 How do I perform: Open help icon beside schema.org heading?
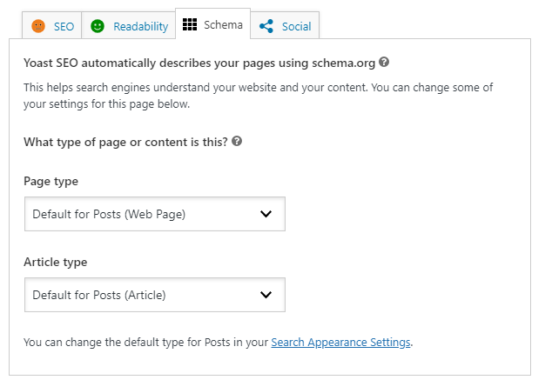point(384,63)
